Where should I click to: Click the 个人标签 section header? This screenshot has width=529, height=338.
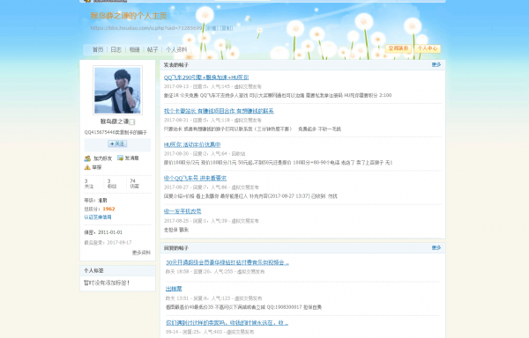coord(117,271)
